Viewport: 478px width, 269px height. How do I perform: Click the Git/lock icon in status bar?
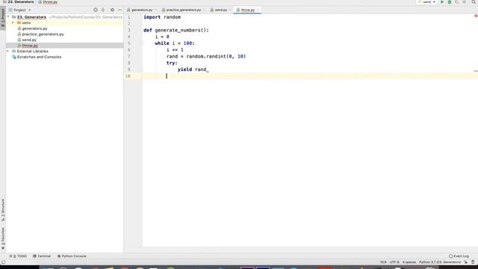pyautogui.click(x=465, y=262)
